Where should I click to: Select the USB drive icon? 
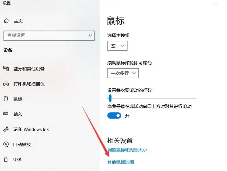click(6, 159)
